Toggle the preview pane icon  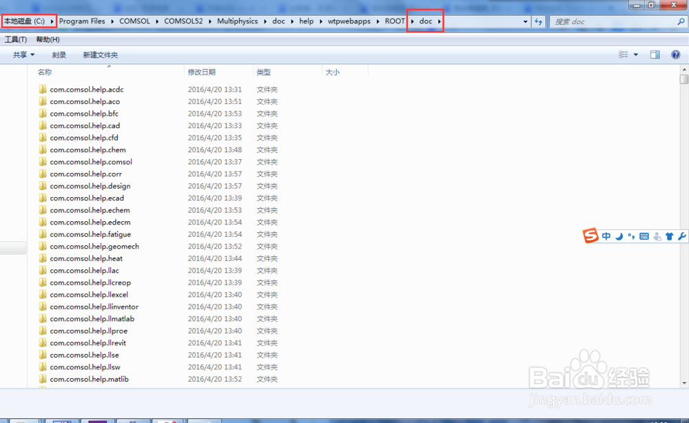pos(655,54)
